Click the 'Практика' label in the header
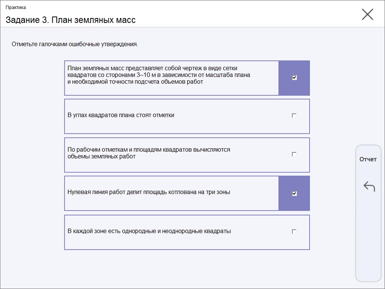This screenshot has height=289, width=385. click(x=16, y=8)
